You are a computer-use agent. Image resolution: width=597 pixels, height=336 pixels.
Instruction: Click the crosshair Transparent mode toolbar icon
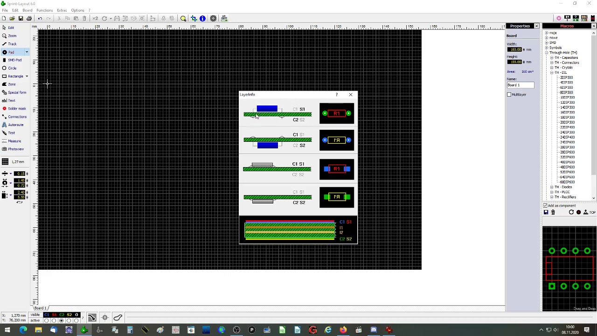[194, 18]
